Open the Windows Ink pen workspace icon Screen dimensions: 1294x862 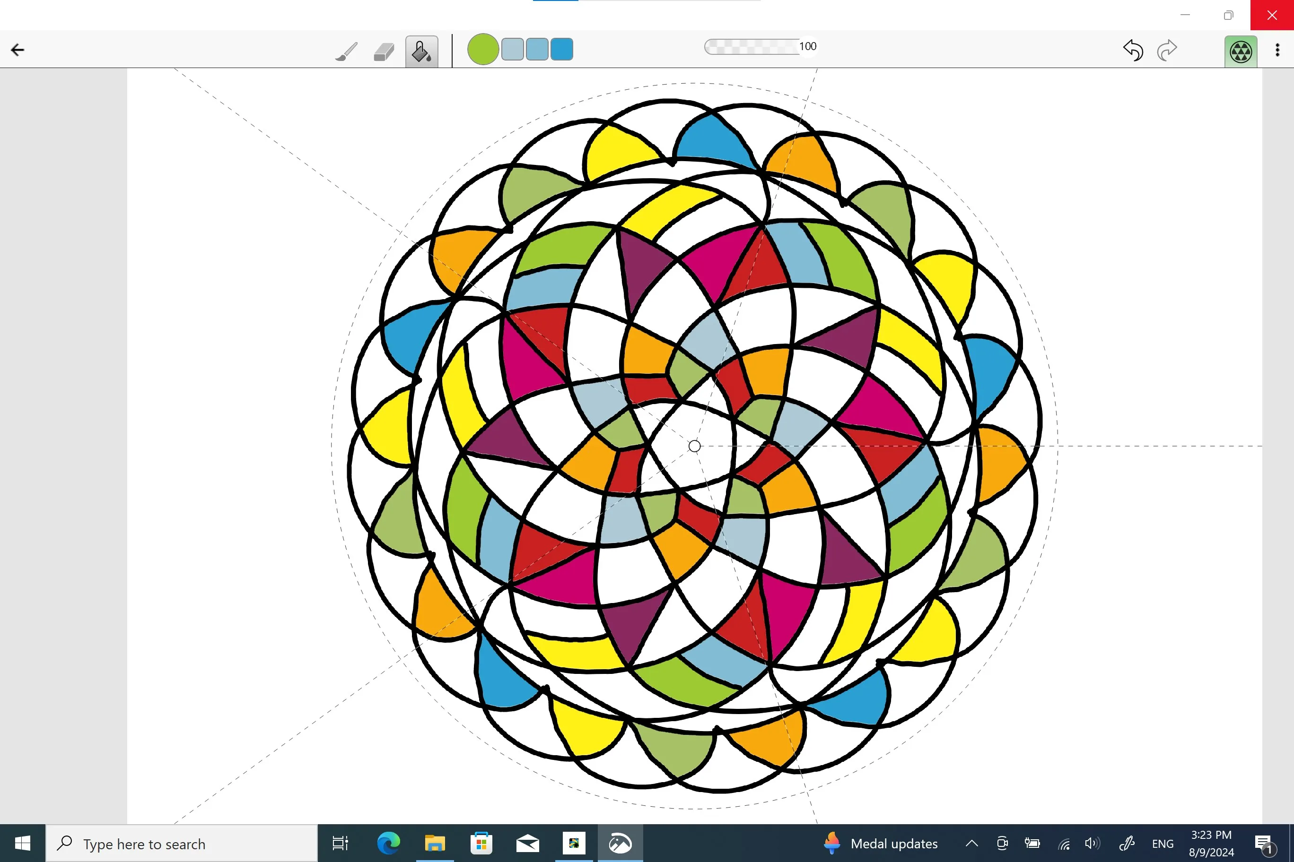point(1126,843)
